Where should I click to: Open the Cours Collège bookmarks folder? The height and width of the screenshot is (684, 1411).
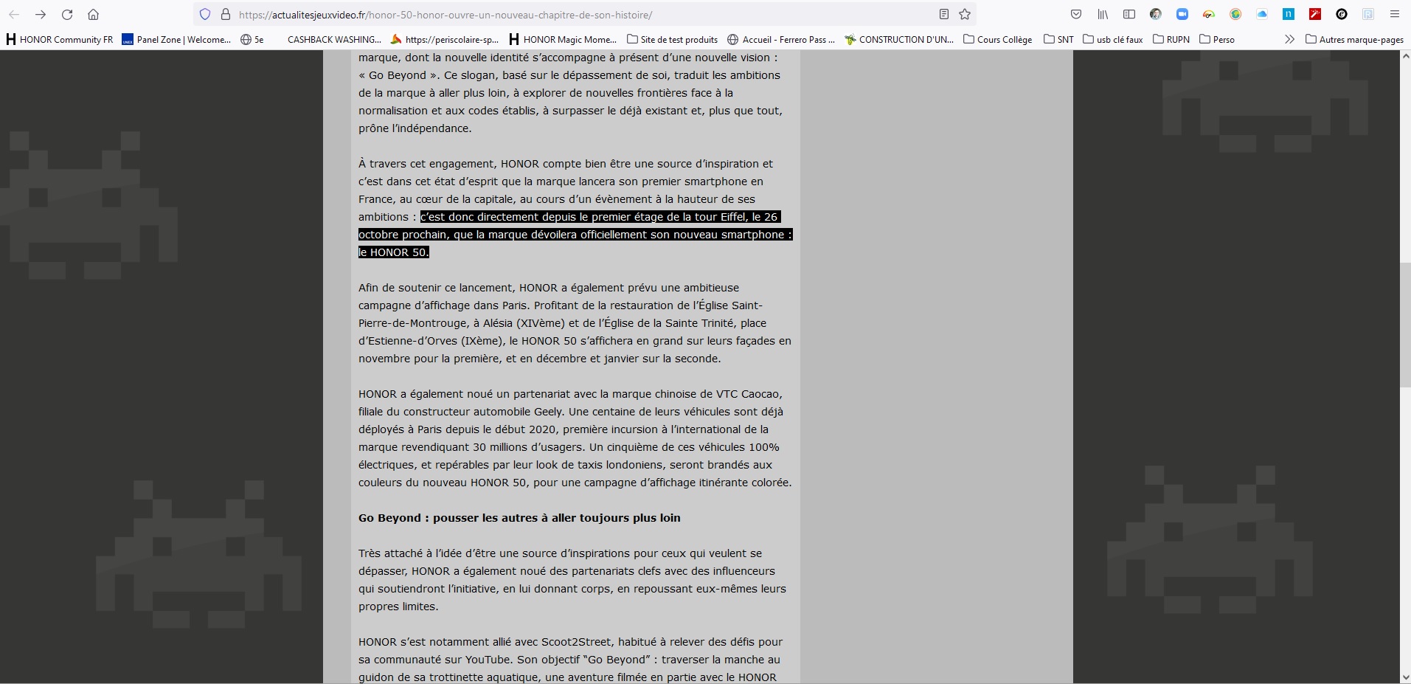998,40
